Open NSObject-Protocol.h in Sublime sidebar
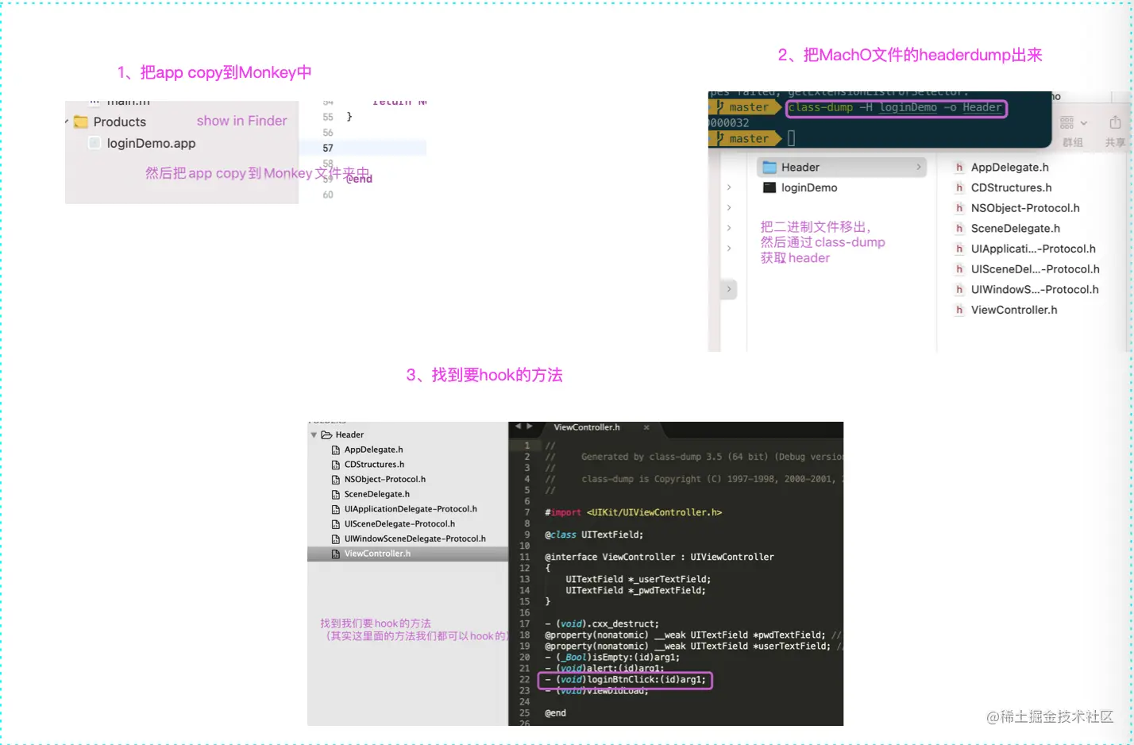The height and width of the screenshot is (745, 1134). (x=379, y=480)
